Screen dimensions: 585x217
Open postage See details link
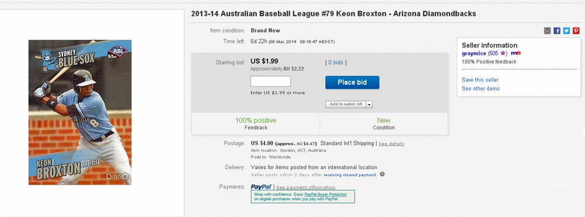tap(391, 143)
